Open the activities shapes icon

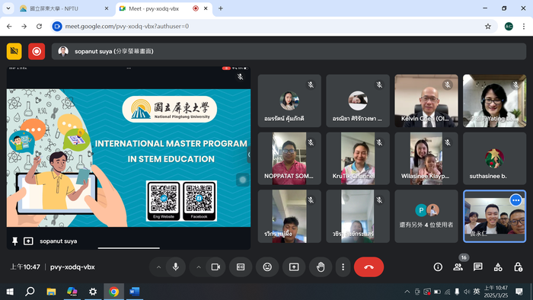tap(498, 267)
